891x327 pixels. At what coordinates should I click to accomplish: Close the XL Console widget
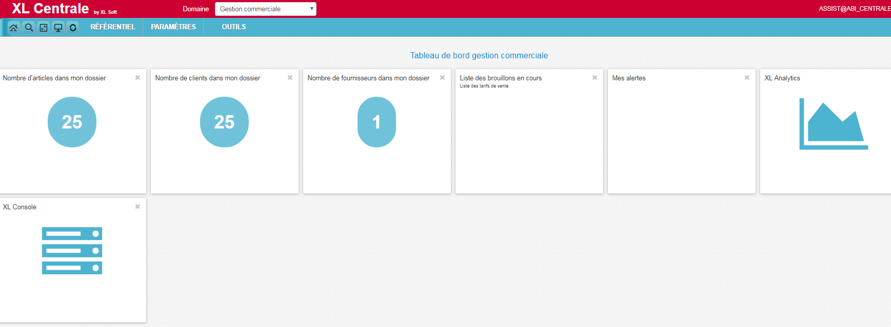137,207
